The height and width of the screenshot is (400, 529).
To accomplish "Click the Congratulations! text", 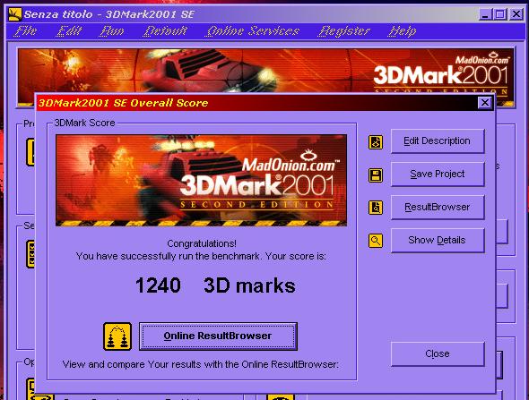I will click(202, 243).
